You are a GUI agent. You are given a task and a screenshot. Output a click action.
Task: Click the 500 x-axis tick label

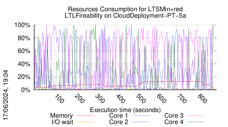point(141,99)
